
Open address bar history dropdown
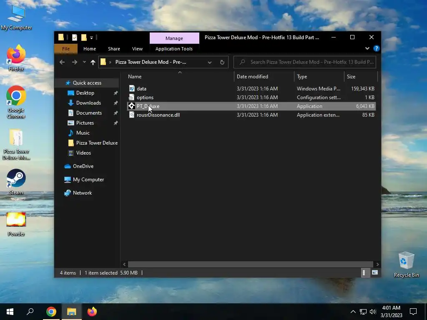pyautogui.click(x=210, y=62)
